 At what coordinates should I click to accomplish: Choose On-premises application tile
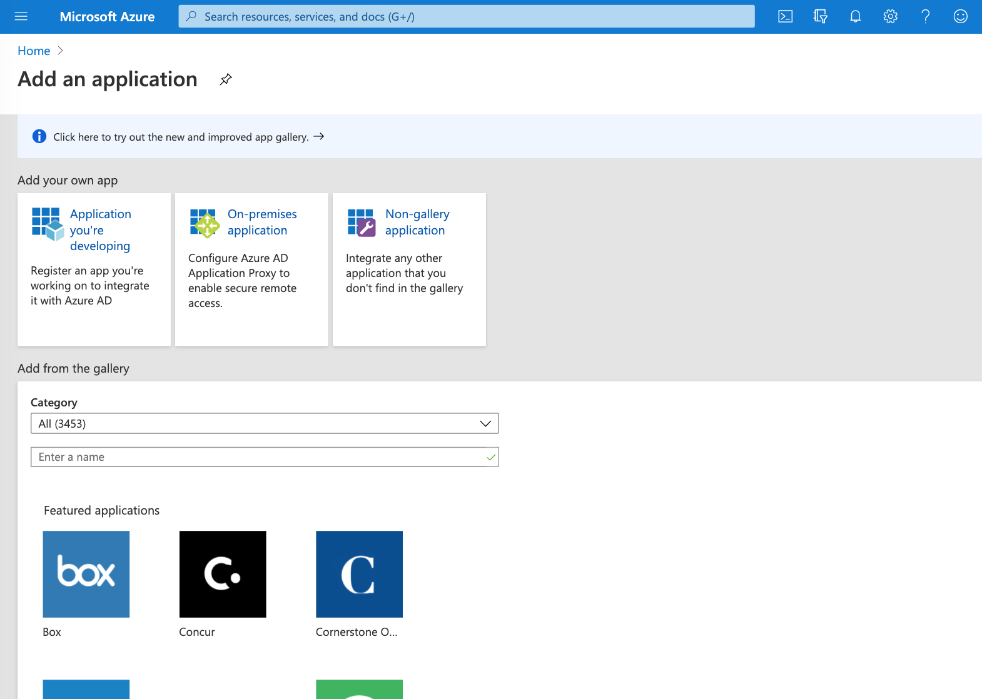coord(251,269)
